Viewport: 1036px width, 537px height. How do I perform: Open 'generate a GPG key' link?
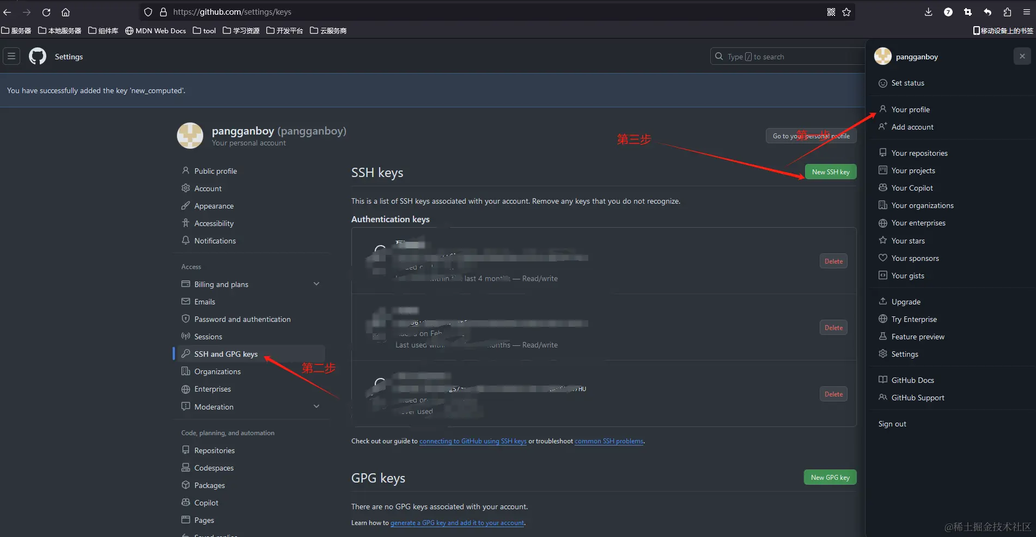click(x=458, y=523)
